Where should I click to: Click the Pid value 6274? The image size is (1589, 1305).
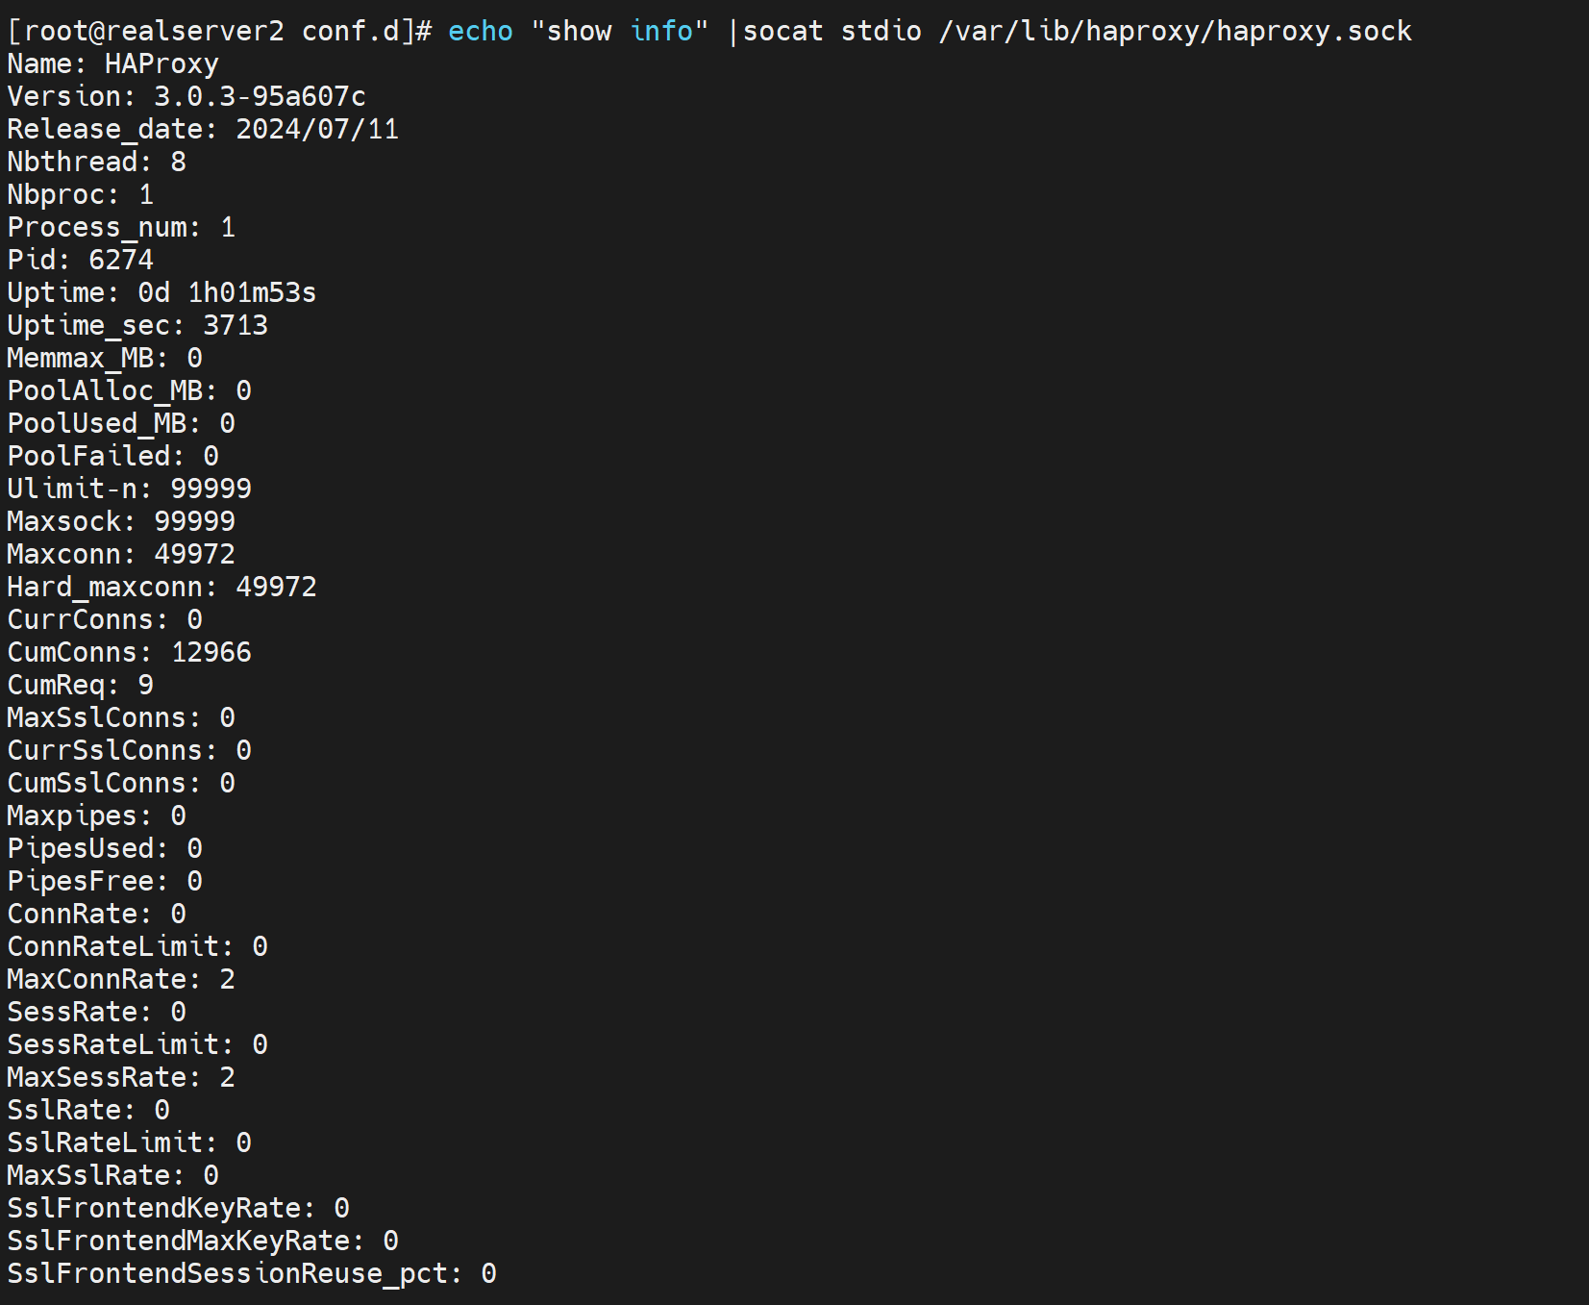pos(121,260)
